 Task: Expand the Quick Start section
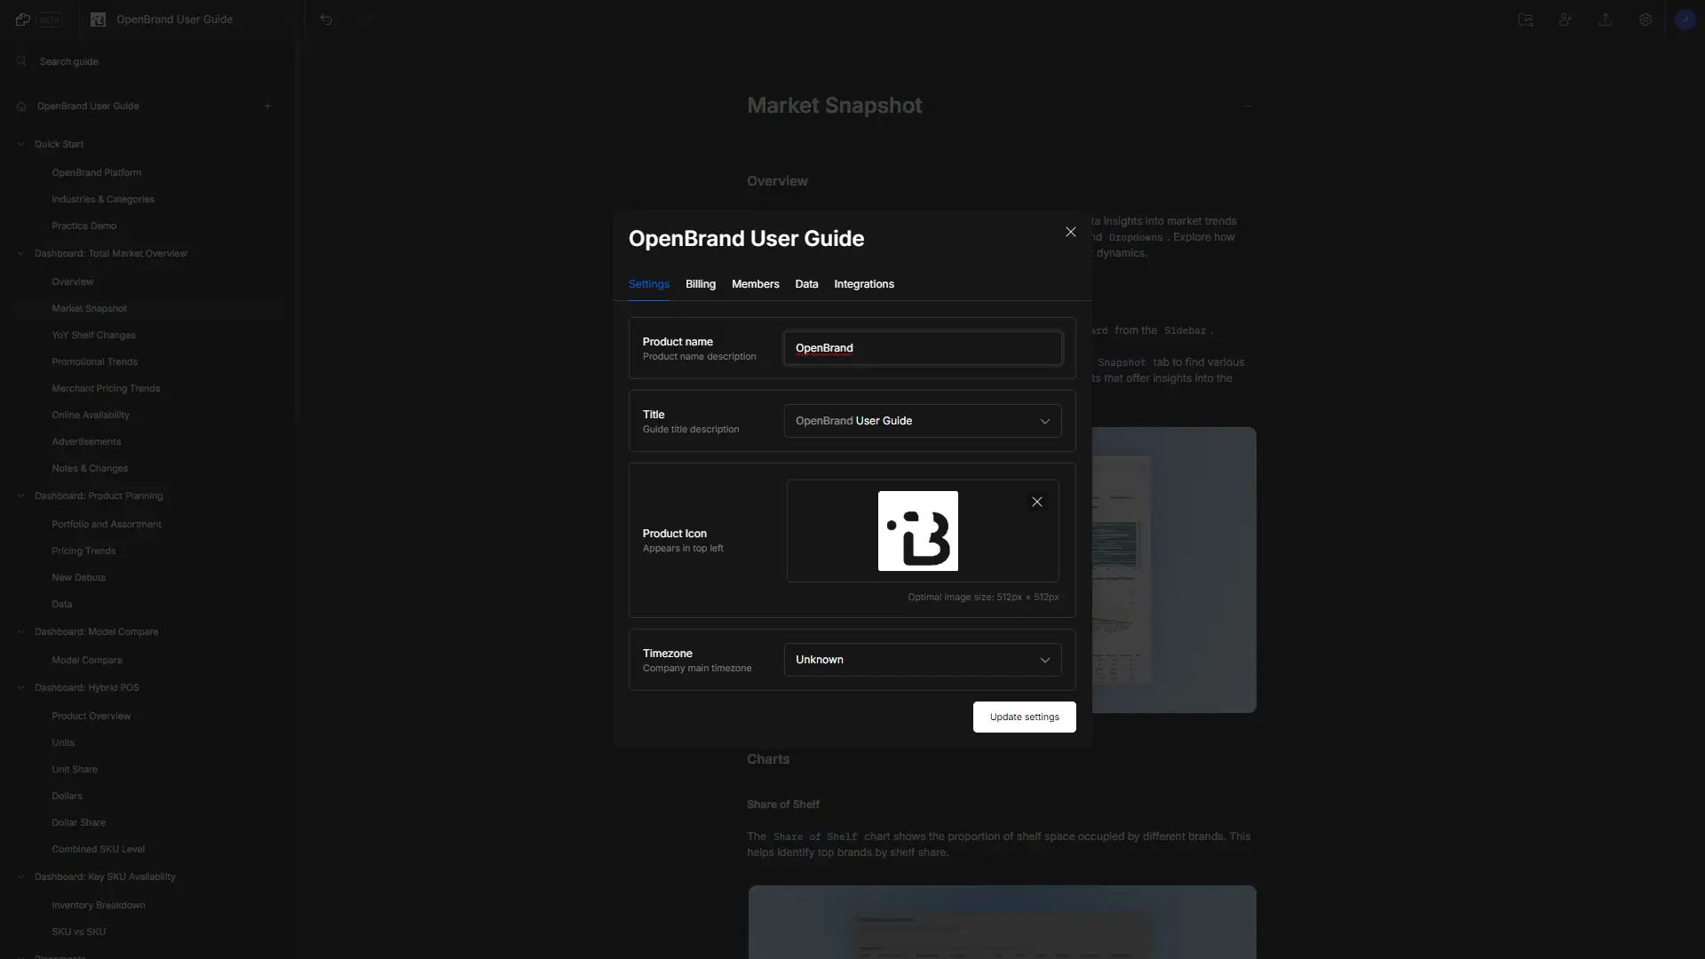[21, 144]
